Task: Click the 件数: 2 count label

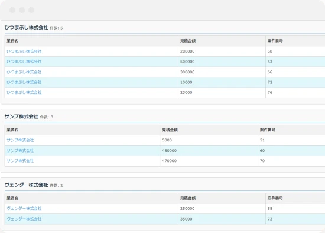Action: coord(56,185)
